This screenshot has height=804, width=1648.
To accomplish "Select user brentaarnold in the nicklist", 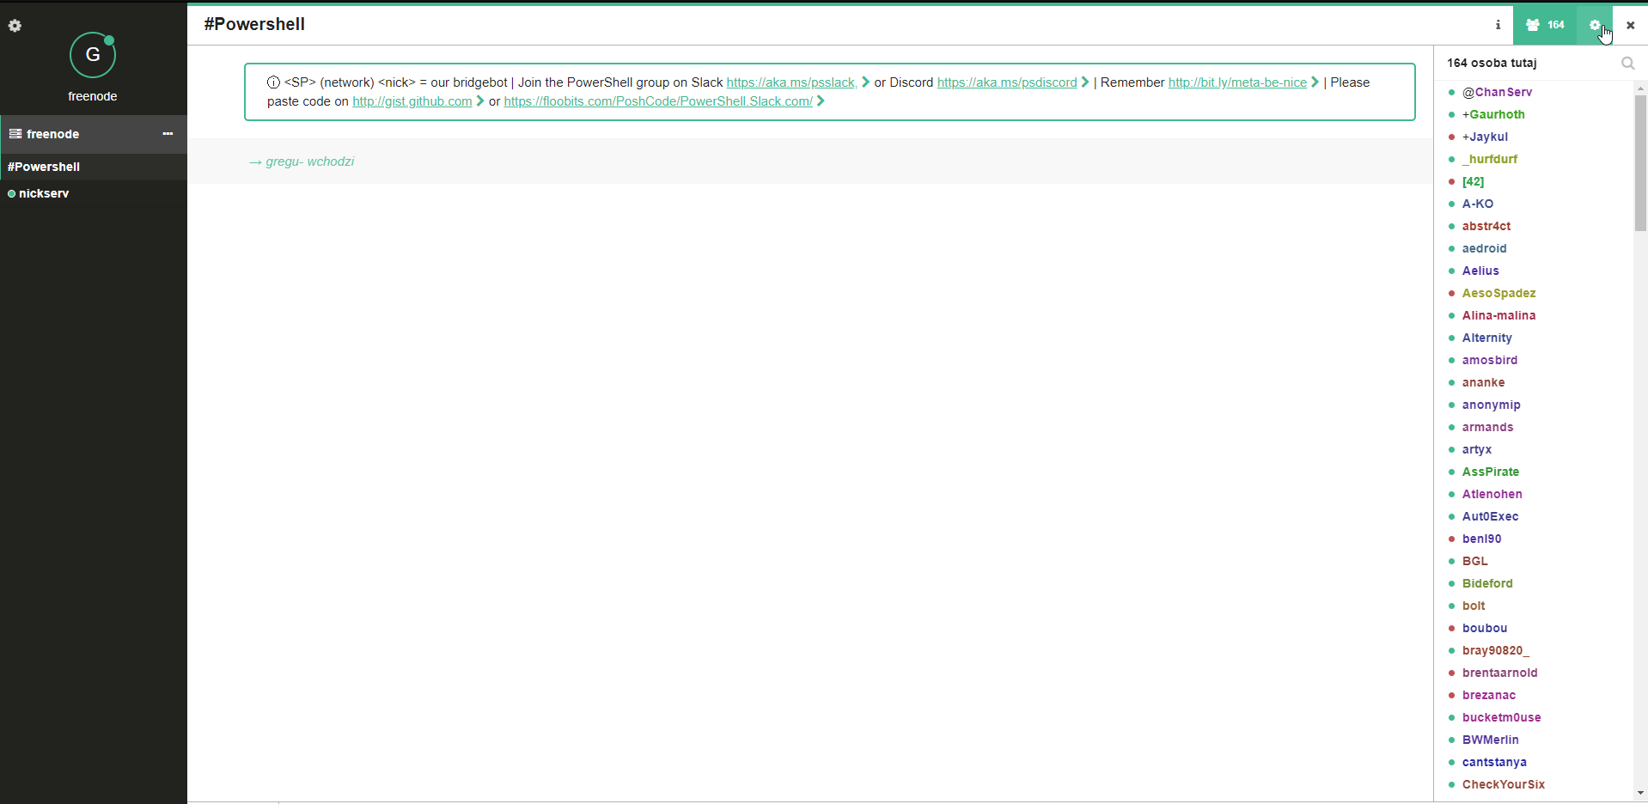I will (1500, 673).
